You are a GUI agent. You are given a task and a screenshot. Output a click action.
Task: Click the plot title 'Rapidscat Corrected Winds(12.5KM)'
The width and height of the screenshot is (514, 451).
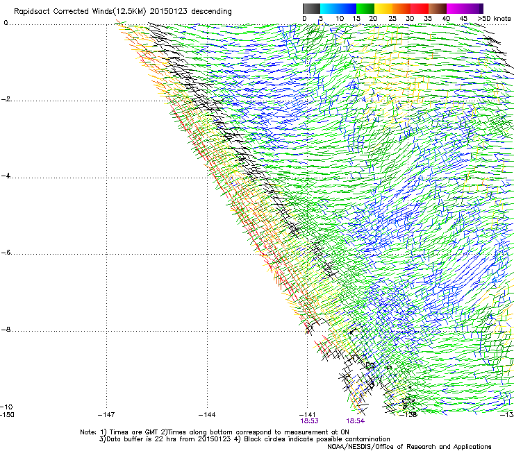(x=80, y=12)
